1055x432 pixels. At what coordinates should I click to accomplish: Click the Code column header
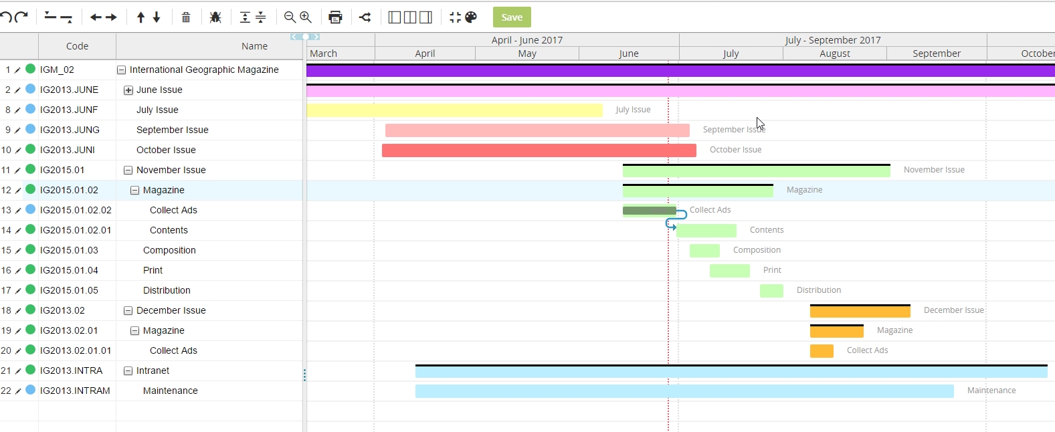(77, 46)
